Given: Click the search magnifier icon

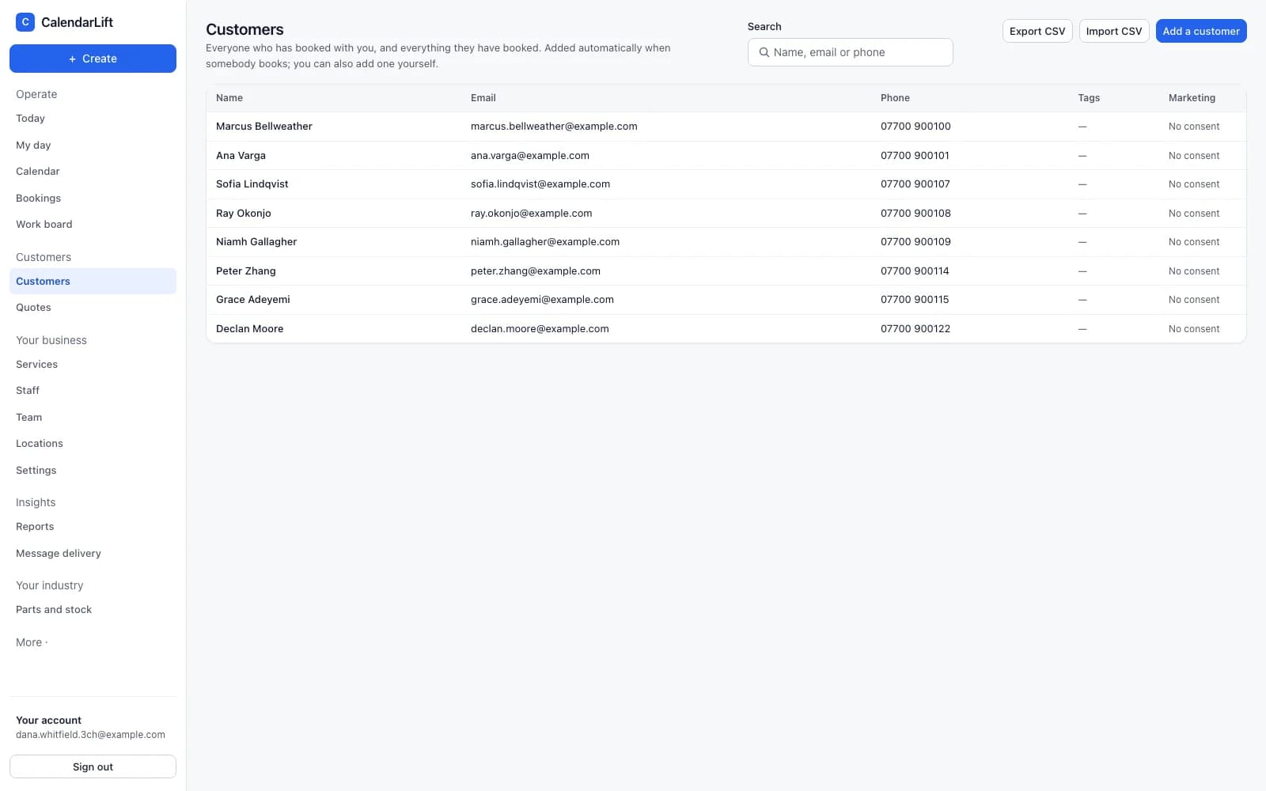Looking at the screenshot, I should (x=764, y=52).
